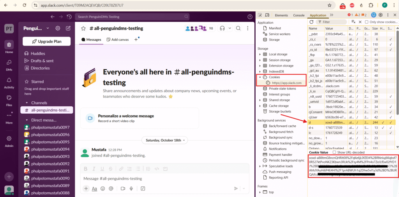Open the Saturday, October 18th date dropdown
Viewport: 399px width, 197px height.
coord(166,140)
